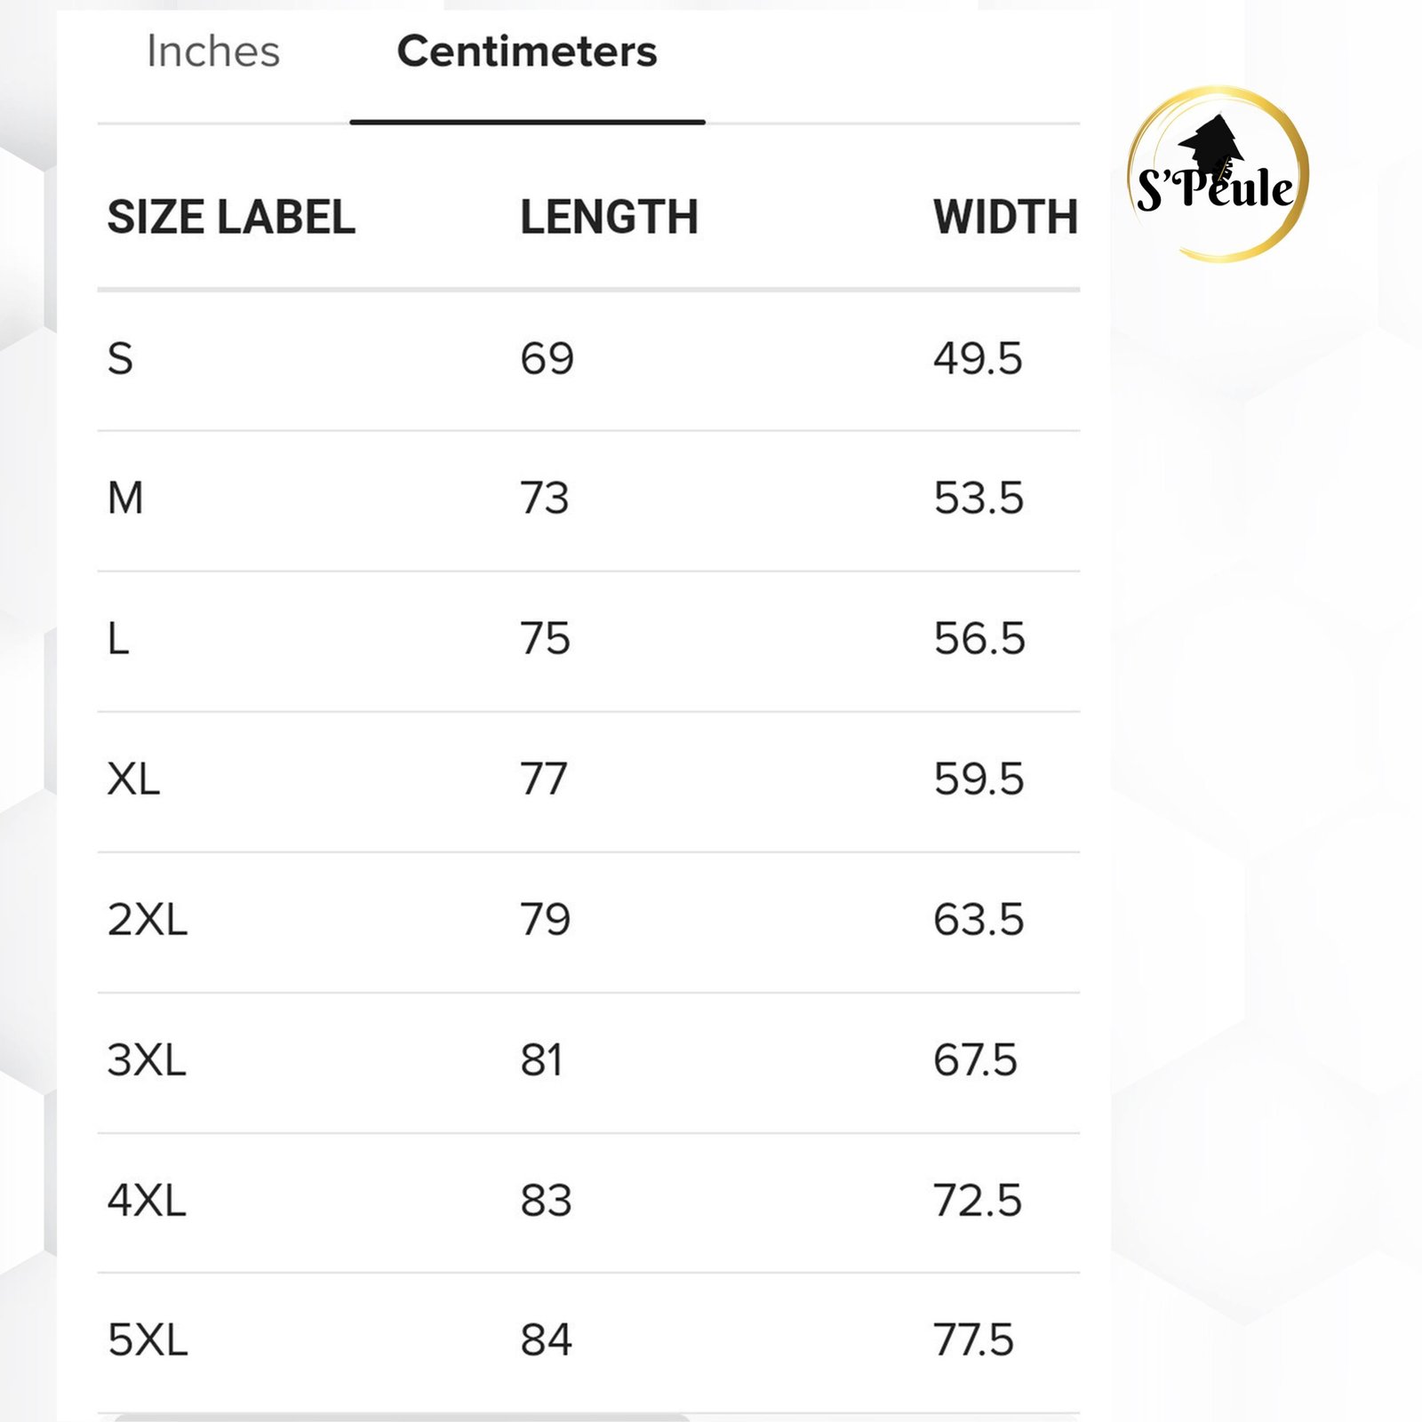Image resolution: width=1422 pixels, height=1422 pixels.
Task: Click the LENGTH column header
Action: coord(609,218)
